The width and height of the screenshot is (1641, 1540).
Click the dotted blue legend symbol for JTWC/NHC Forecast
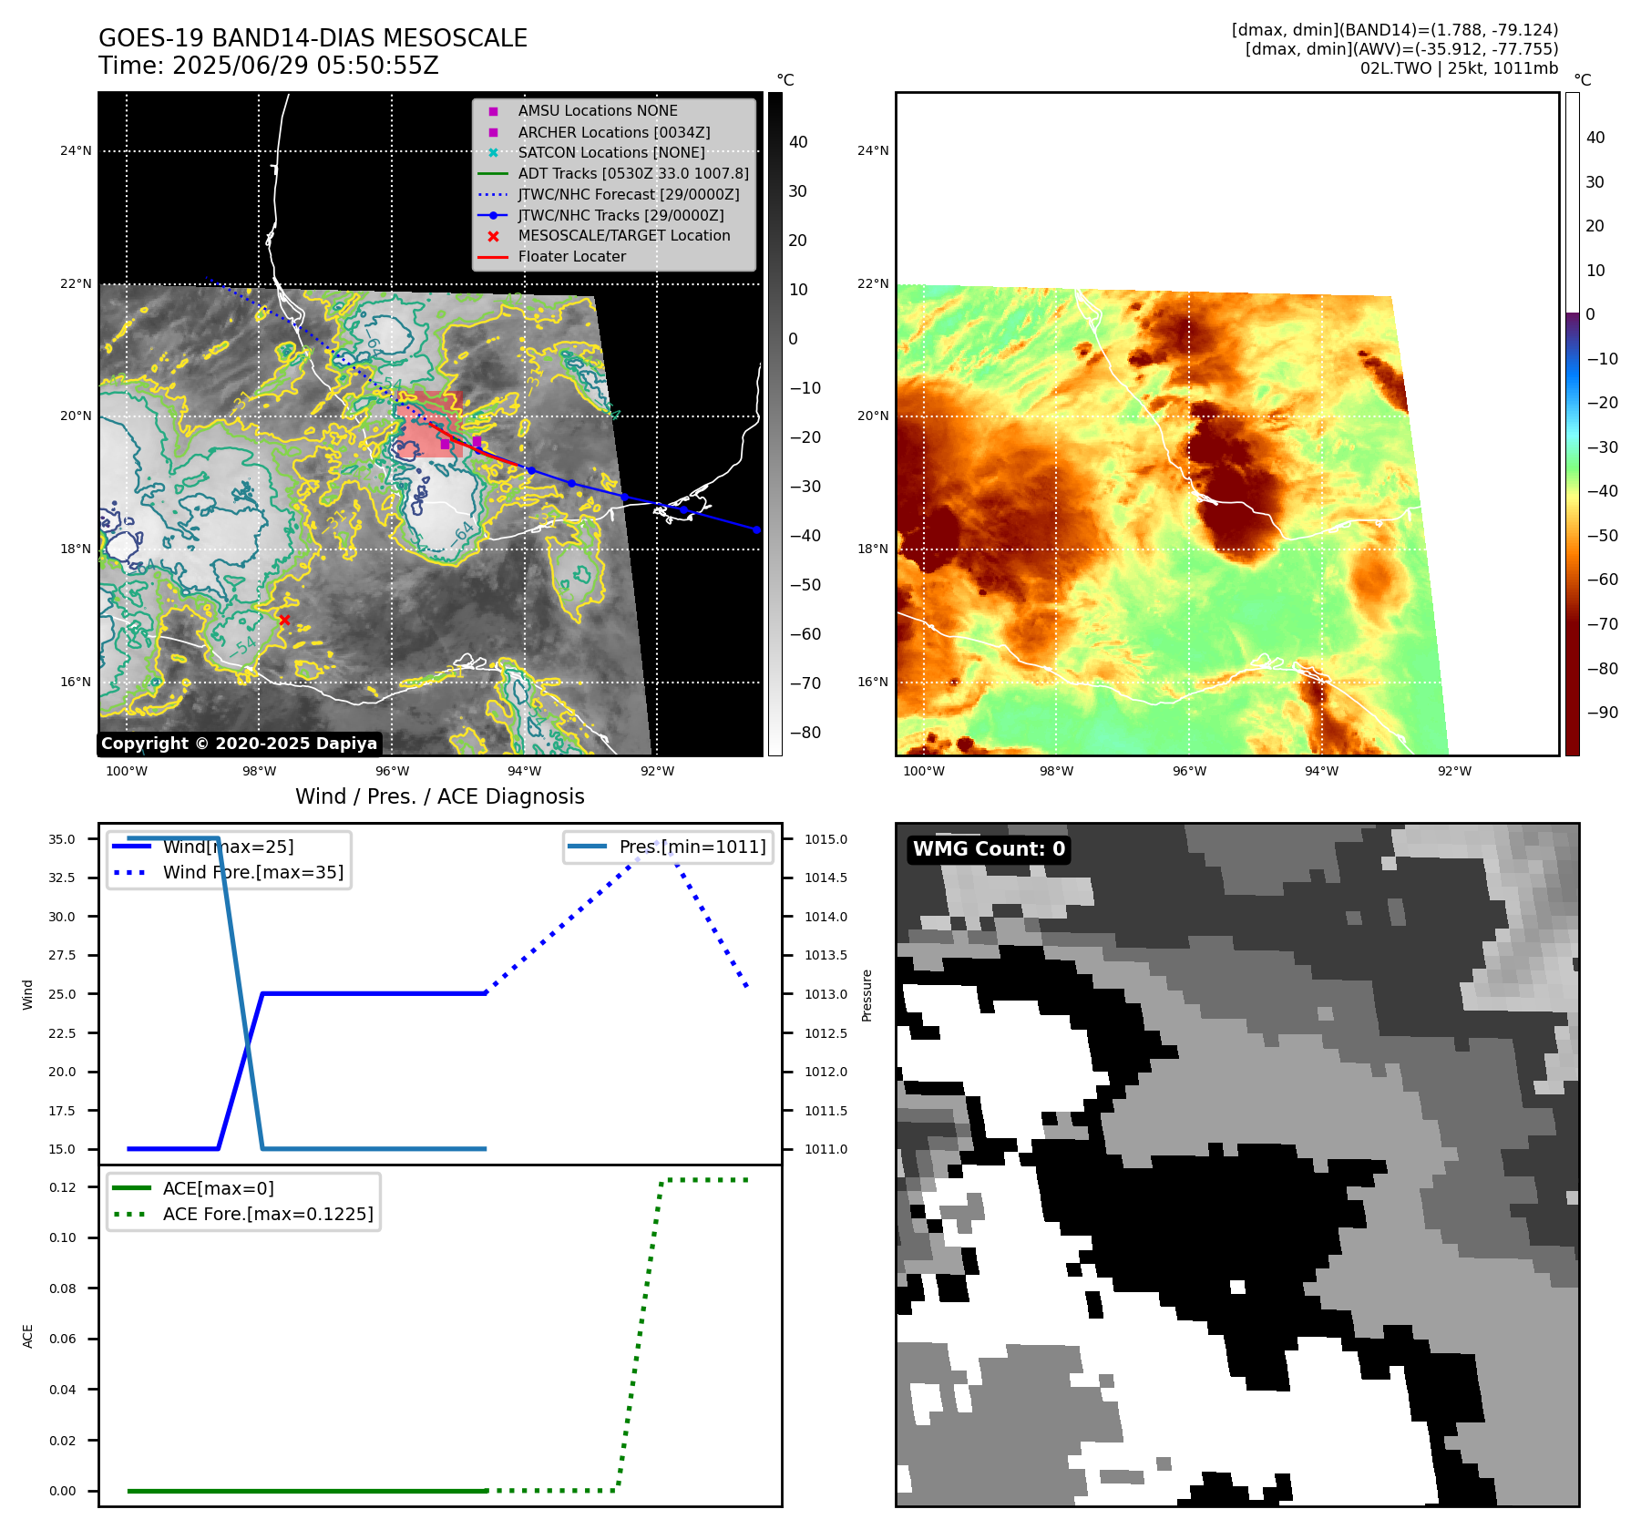click(x=493, y=195)
